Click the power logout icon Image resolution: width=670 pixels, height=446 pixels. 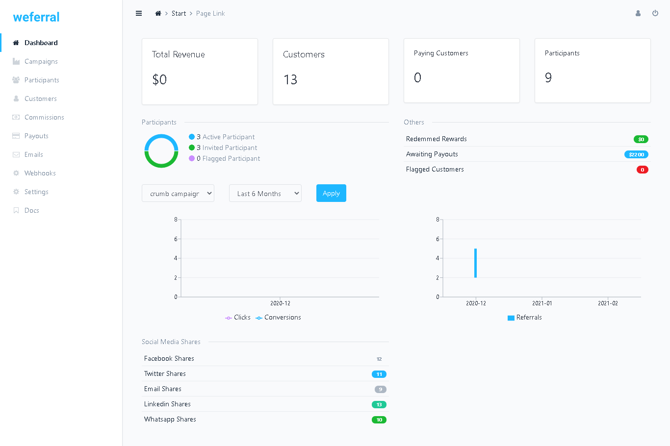[x=655, y=13]
